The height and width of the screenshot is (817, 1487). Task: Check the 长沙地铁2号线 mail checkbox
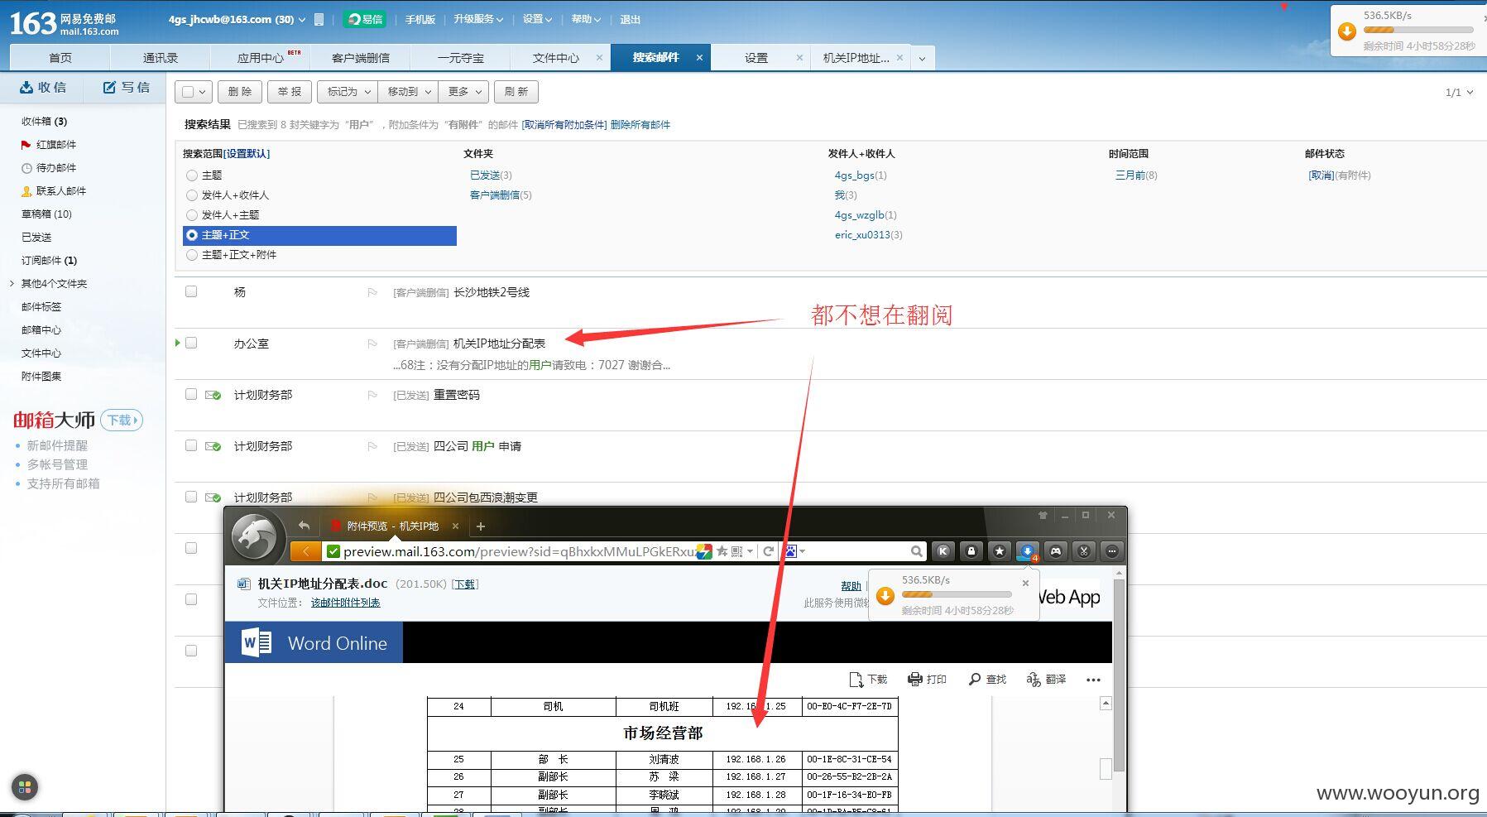[x=191, y=291]
